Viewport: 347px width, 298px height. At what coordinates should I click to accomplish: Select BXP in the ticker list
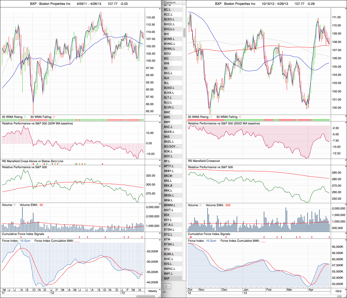coord(167,278)
